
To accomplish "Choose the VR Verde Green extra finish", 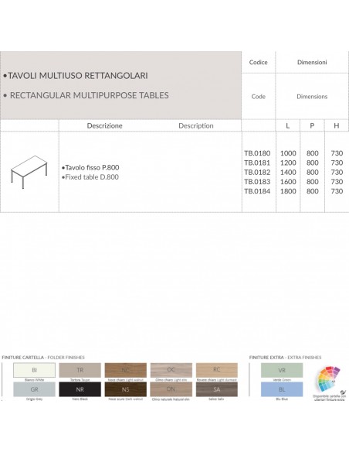I will [x=282, y=370].
